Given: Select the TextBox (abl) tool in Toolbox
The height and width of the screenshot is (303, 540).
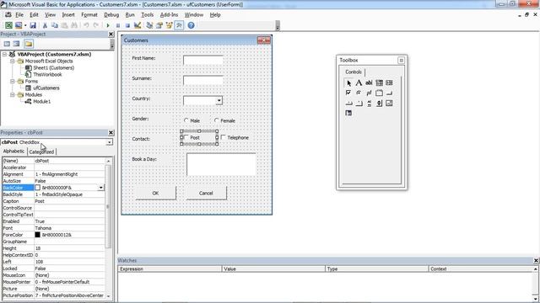Looking at the screenshot, I should [369, 82].
